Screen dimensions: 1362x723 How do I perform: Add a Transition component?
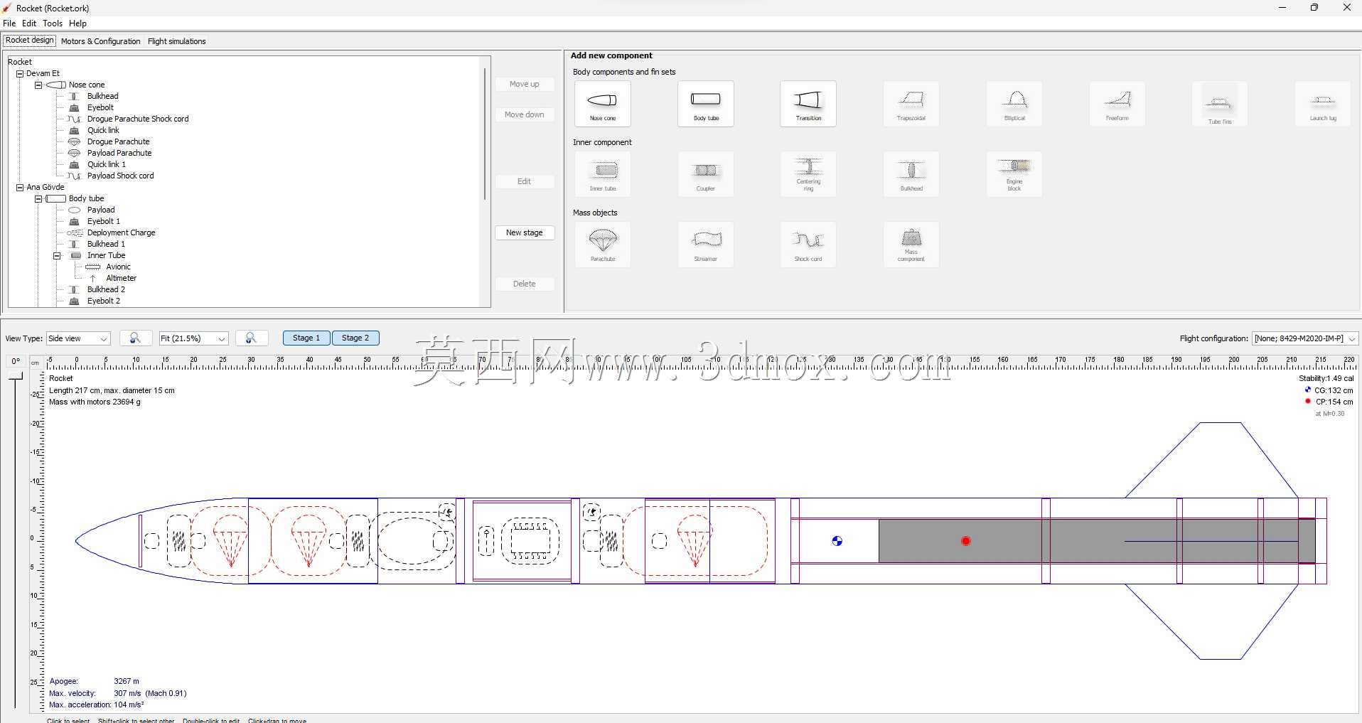808,104
